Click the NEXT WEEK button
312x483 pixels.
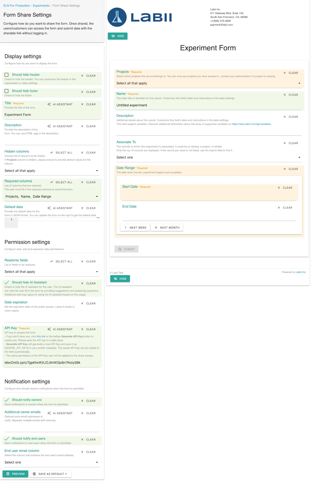[x=135, y=228]
